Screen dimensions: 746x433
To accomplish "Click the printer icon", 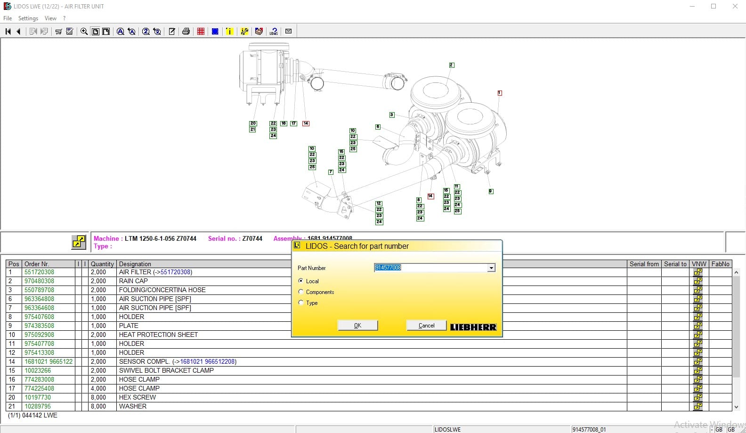I will [x=186, y=32].
